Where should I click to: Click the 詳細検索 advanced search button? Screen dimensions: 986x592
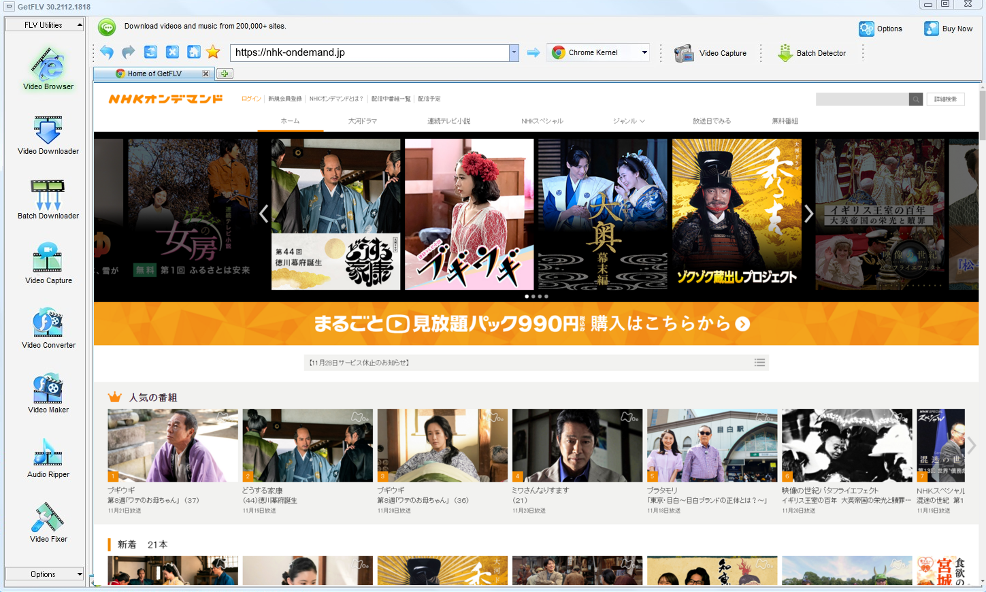(945, 99)
